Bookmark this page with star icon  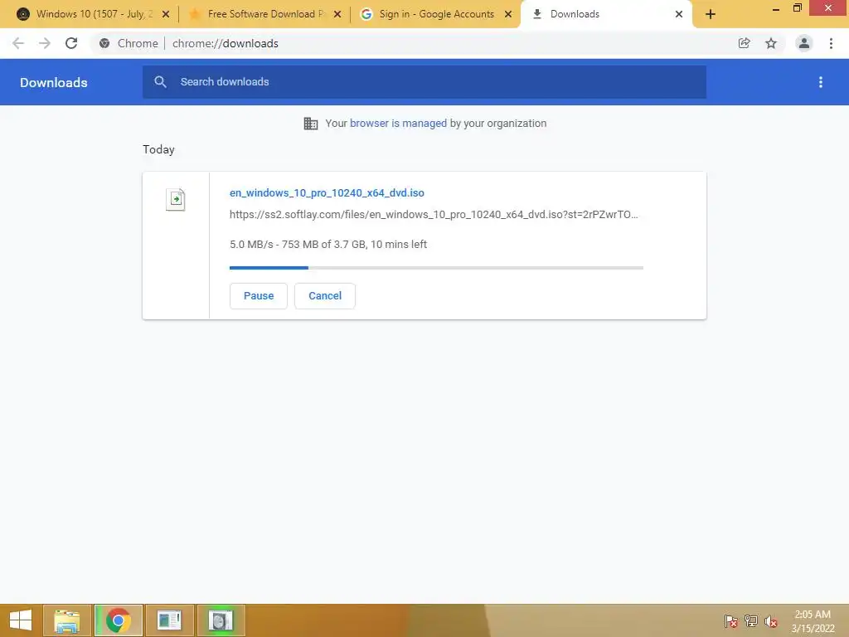[771, 43]
